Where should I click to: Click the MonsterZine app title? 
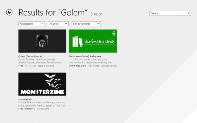click(25, 100)
